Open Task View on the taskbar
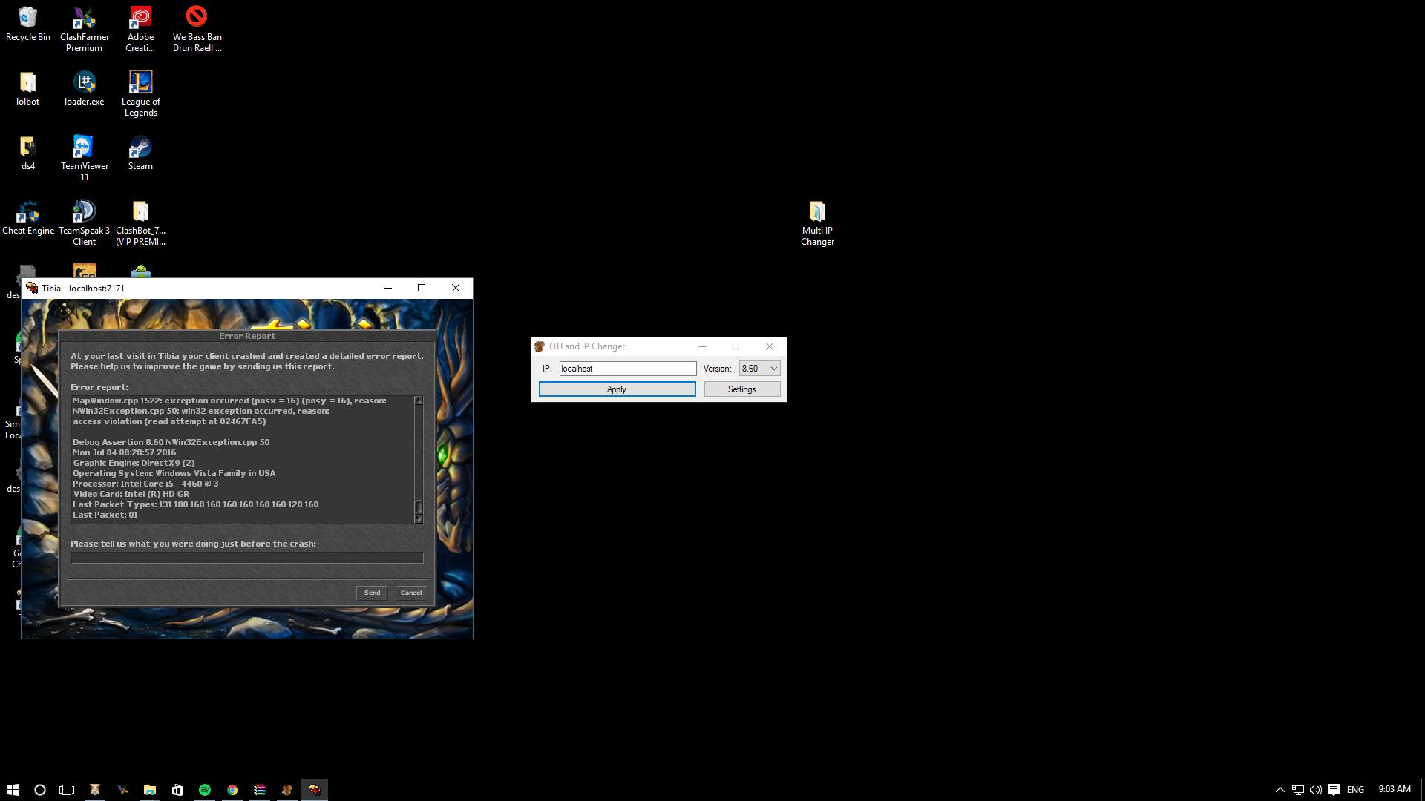 (x=67, y=790)
